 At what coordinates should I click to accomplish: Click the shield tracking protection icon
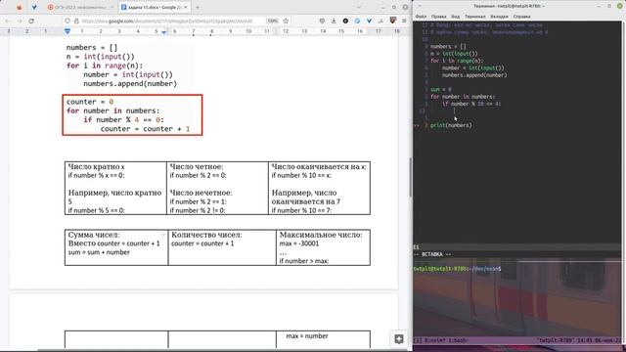pyautogui.click(x=67, y=21)
